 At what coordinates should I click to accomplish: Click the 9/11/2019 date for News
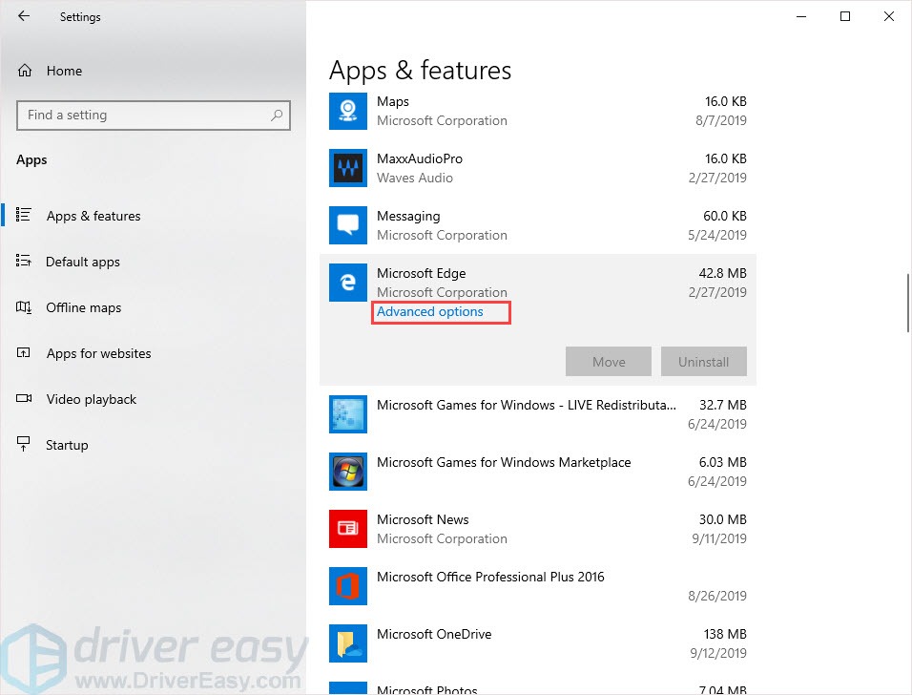(x=719, y=538)
